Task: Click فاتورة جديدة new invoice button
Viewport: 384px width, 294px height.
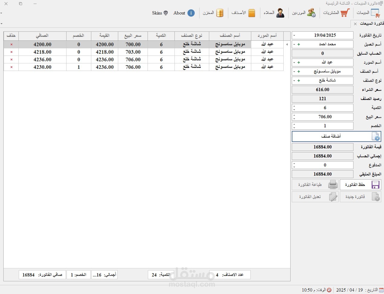Action: (360, 197)
